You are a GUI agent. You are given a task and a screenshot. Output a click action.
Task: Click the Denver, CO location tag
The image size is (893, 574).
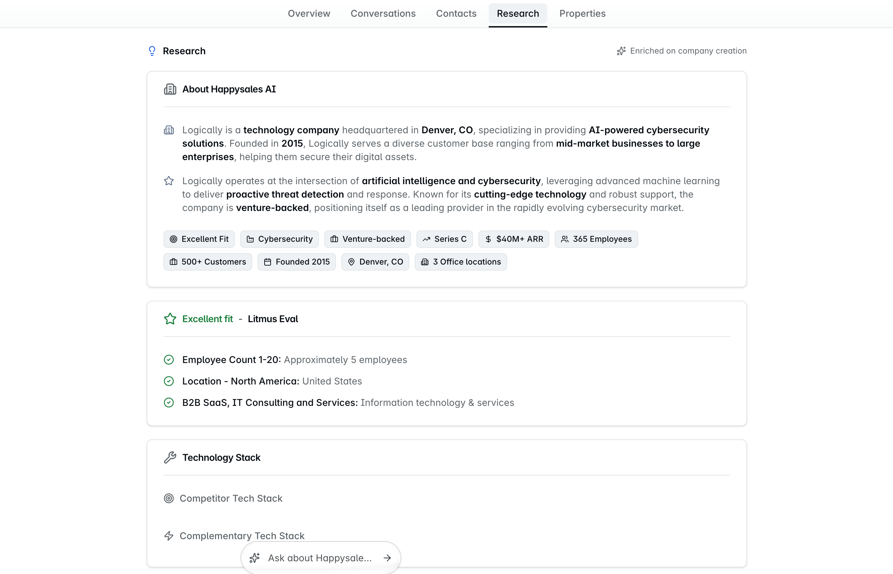pyautogui.click(x=375, y=262)
